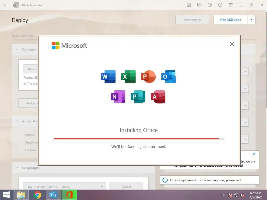The height and width of the screenshot is (200, 267).
Task: Collapse the Languages section
Action: click(17, 167)
